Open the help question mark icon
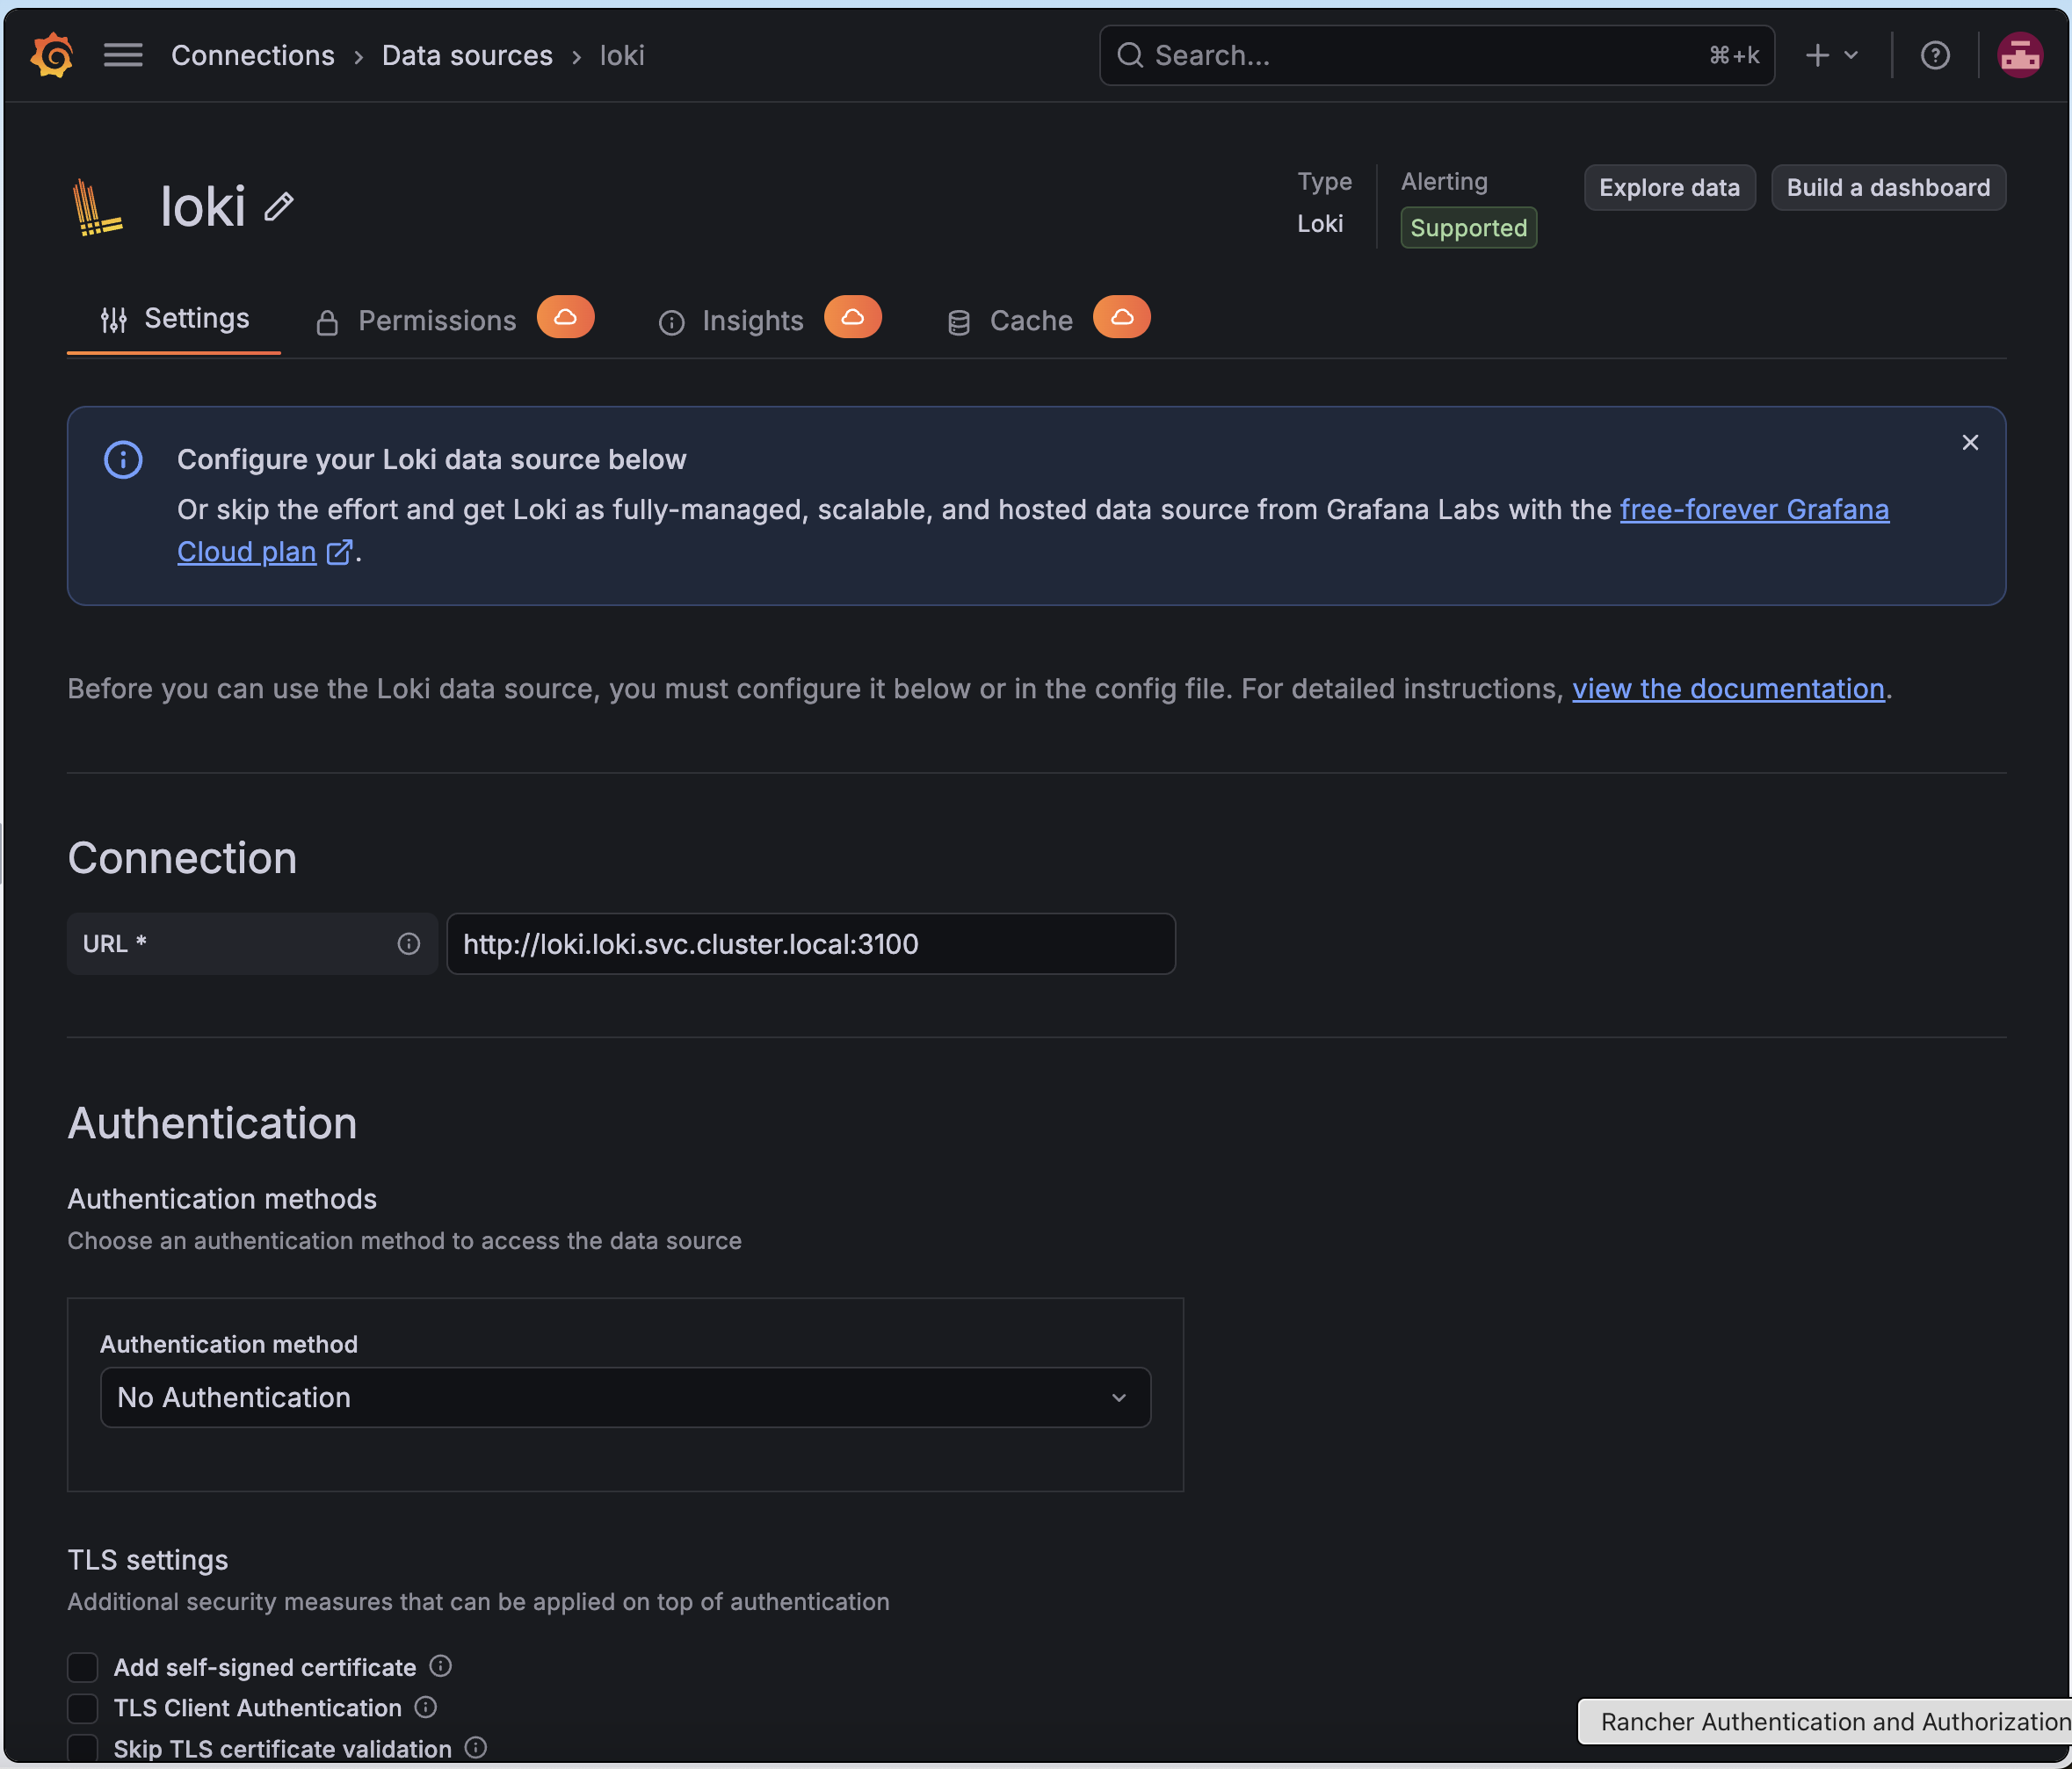2072x1769 pixels. pyautogui.click(x=1935, y=55)
